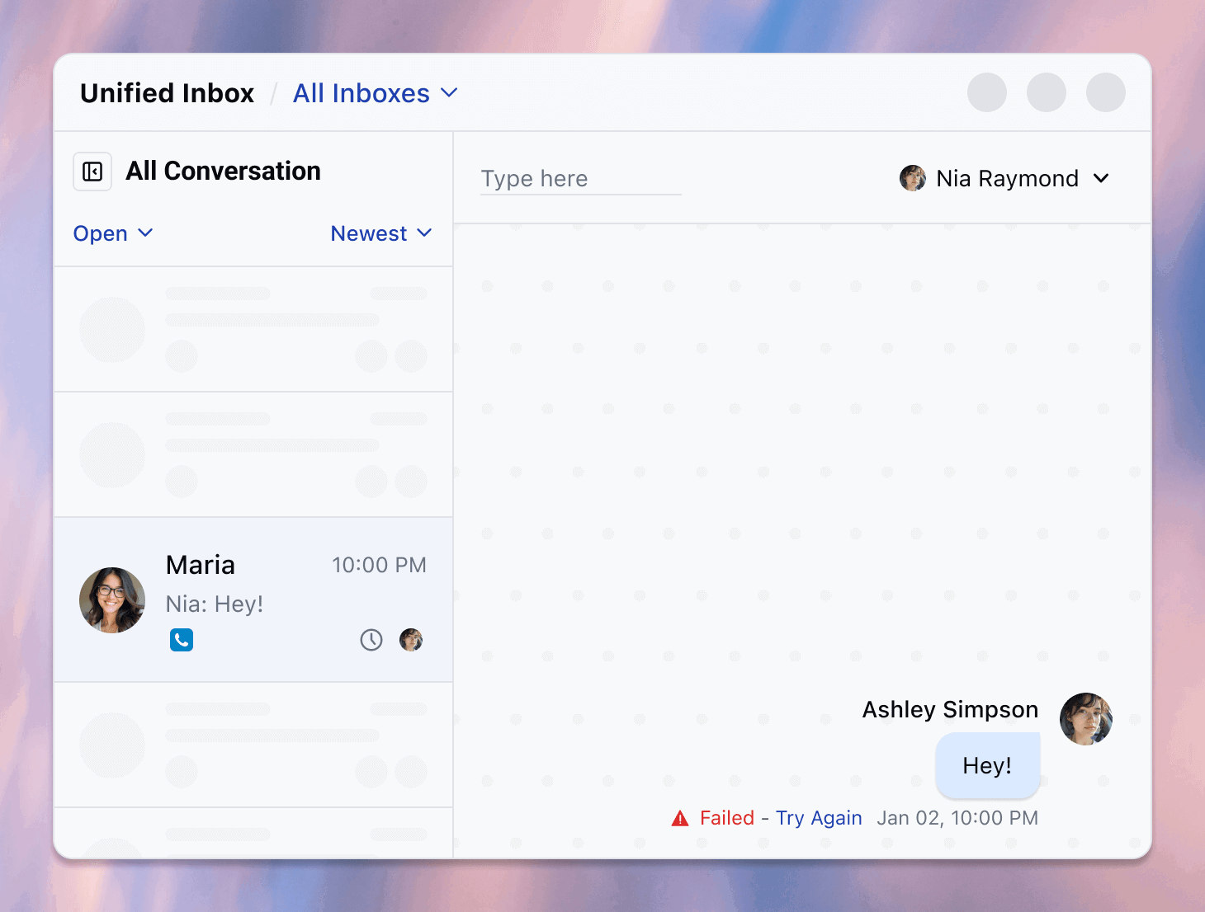This screenshot has width=1205, height=912.
Task: Click the Unified Inbox breadcrumb title
Action: coord(168,93)
